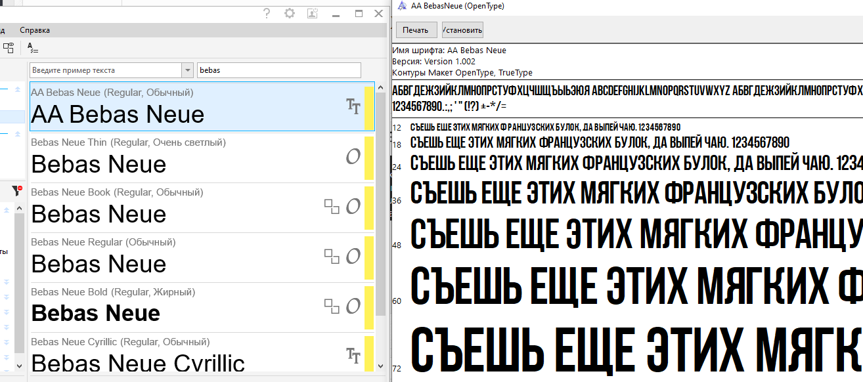
Task: Open settings with the gear icon
Action: (x=290, y=13)
